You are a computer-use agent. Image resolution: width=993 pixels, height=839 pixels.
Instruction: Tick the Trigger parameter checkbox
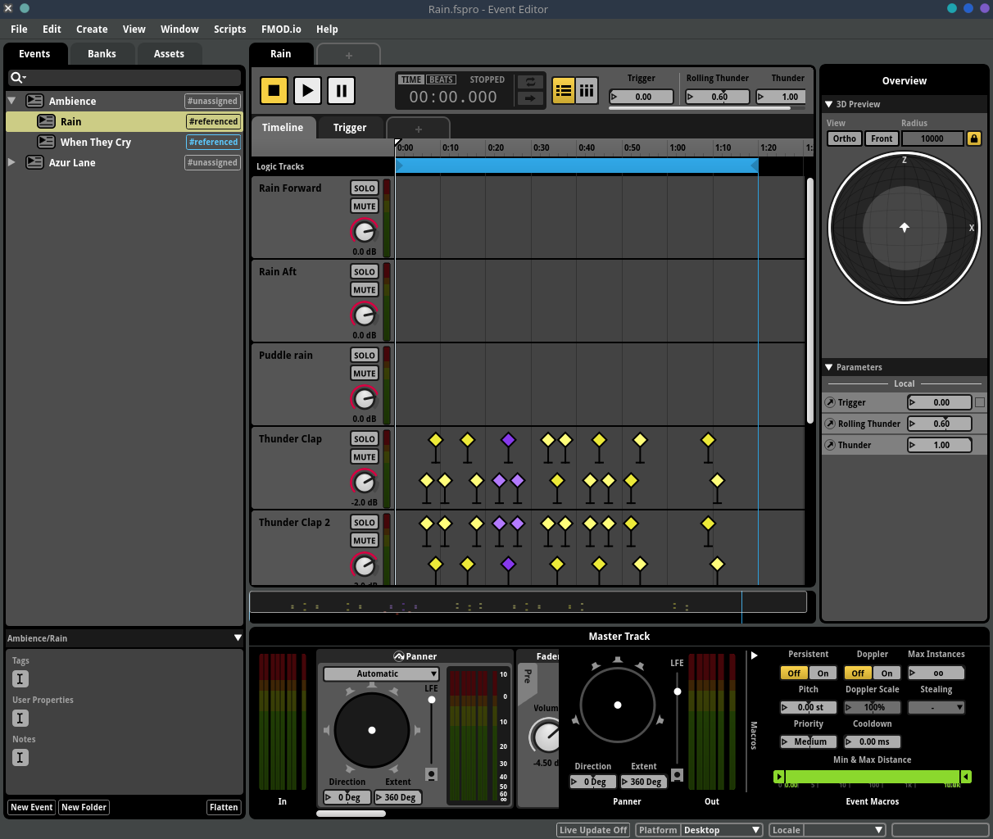click(980, 402)
